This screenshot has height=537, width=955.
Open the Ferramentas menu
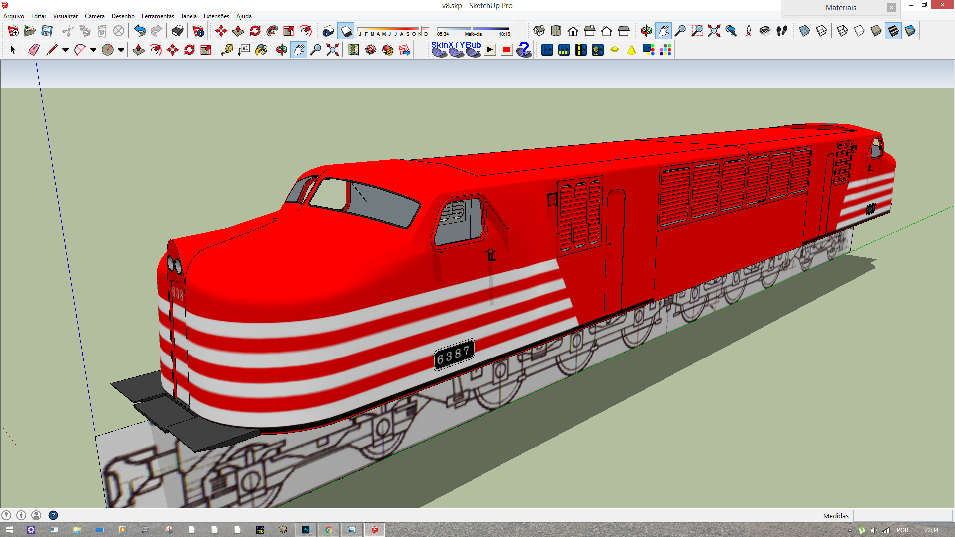(158, 16)
